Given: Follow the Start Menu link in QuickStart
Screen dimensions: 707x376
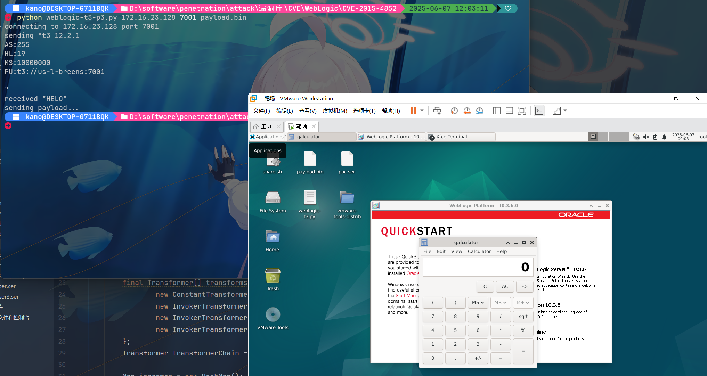Looking at the screenshot, I should click(406, 296).
